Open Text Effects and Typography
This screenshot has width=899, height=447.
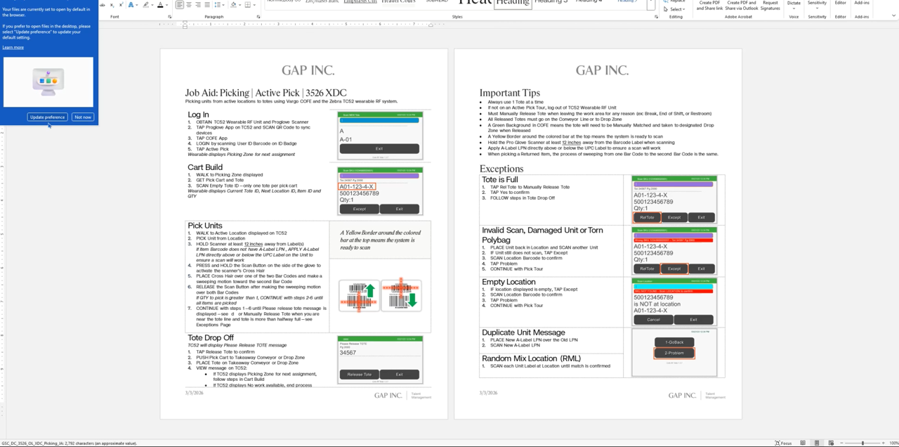[x=131, y=5]
